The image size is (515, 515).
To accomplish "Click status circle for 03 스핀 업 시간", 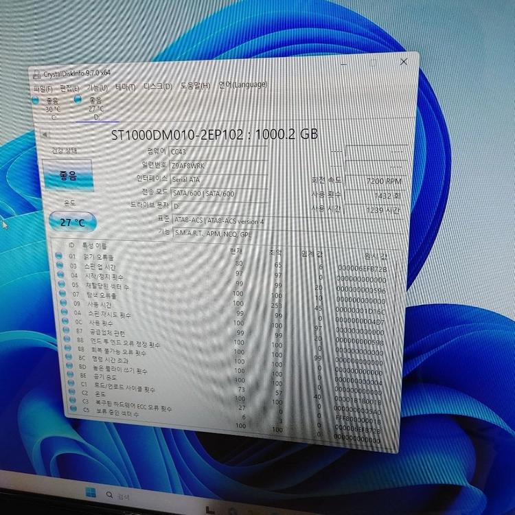I will pyautogui.click(x=60, y=265).
